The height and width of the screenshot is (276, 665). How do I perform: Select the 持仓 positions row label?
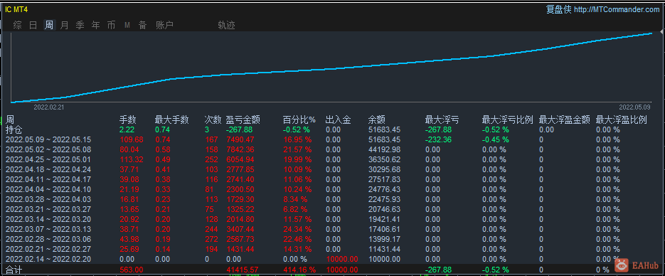click(14, 129)
